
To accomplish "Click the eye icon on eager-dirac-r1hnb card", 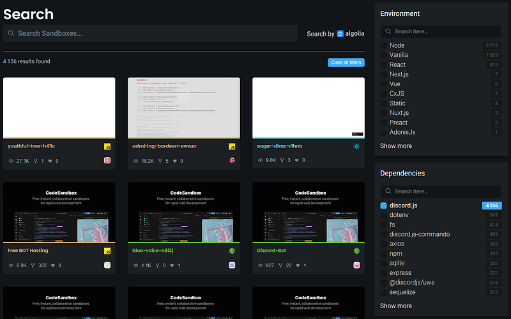I will 261,160.
